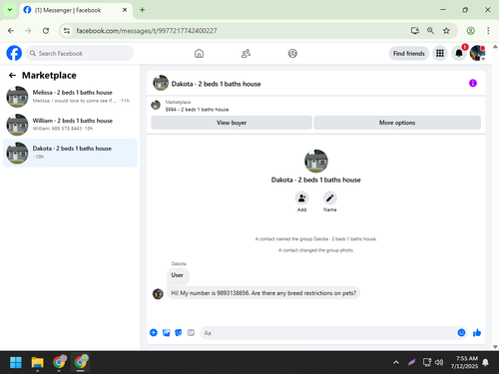Click the Find friends button
Viewport: 499px width, 374px height.
pyautogui.click(x=409, y=53)
